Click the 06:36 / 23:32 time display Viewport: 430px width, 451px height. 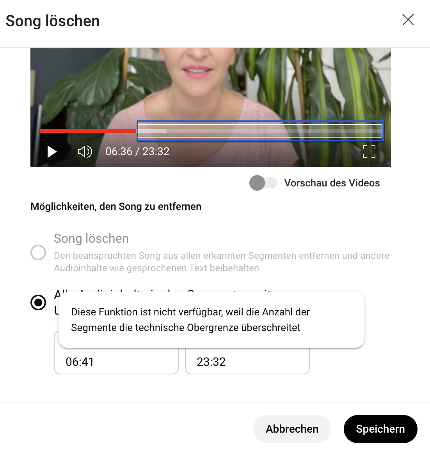coord(137,152)
